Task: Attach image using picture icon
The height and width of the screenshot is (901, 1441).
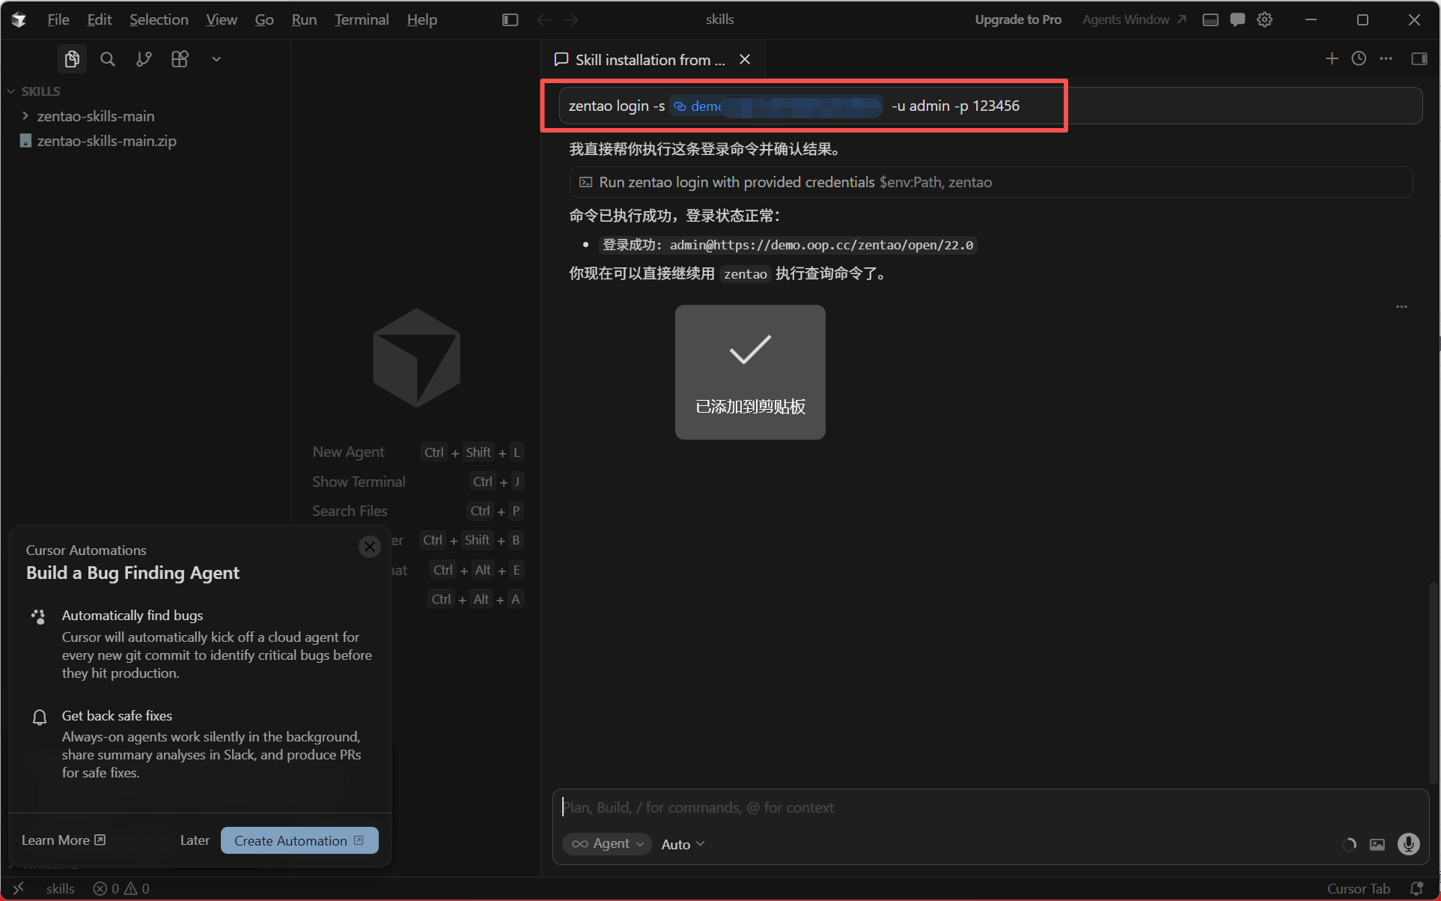Action: 1377,844
